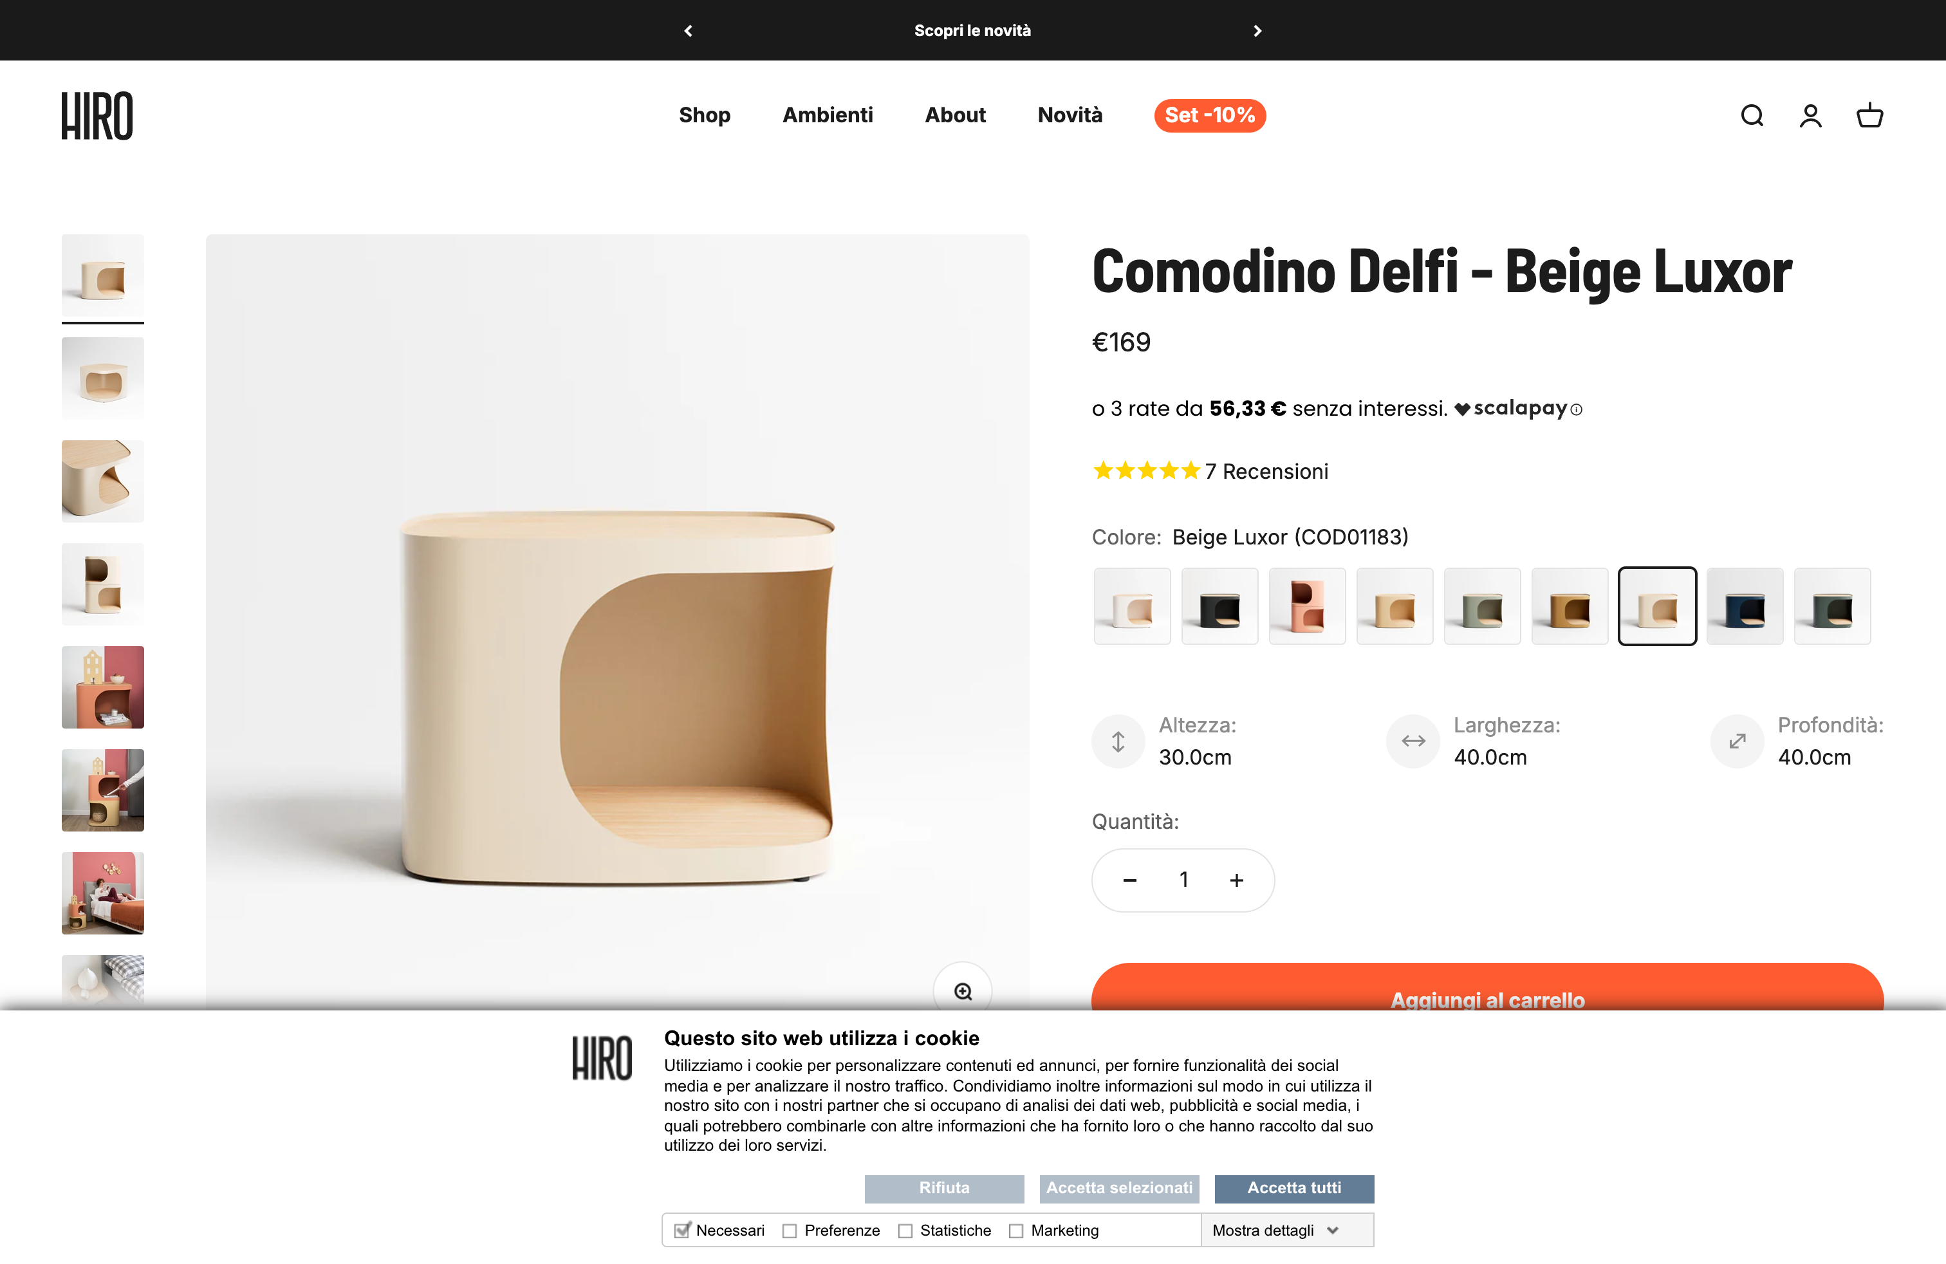The image size is (1946, 1264).
Task: Click the Rifiuta cookie button
Action: [x=943, y=1188]
